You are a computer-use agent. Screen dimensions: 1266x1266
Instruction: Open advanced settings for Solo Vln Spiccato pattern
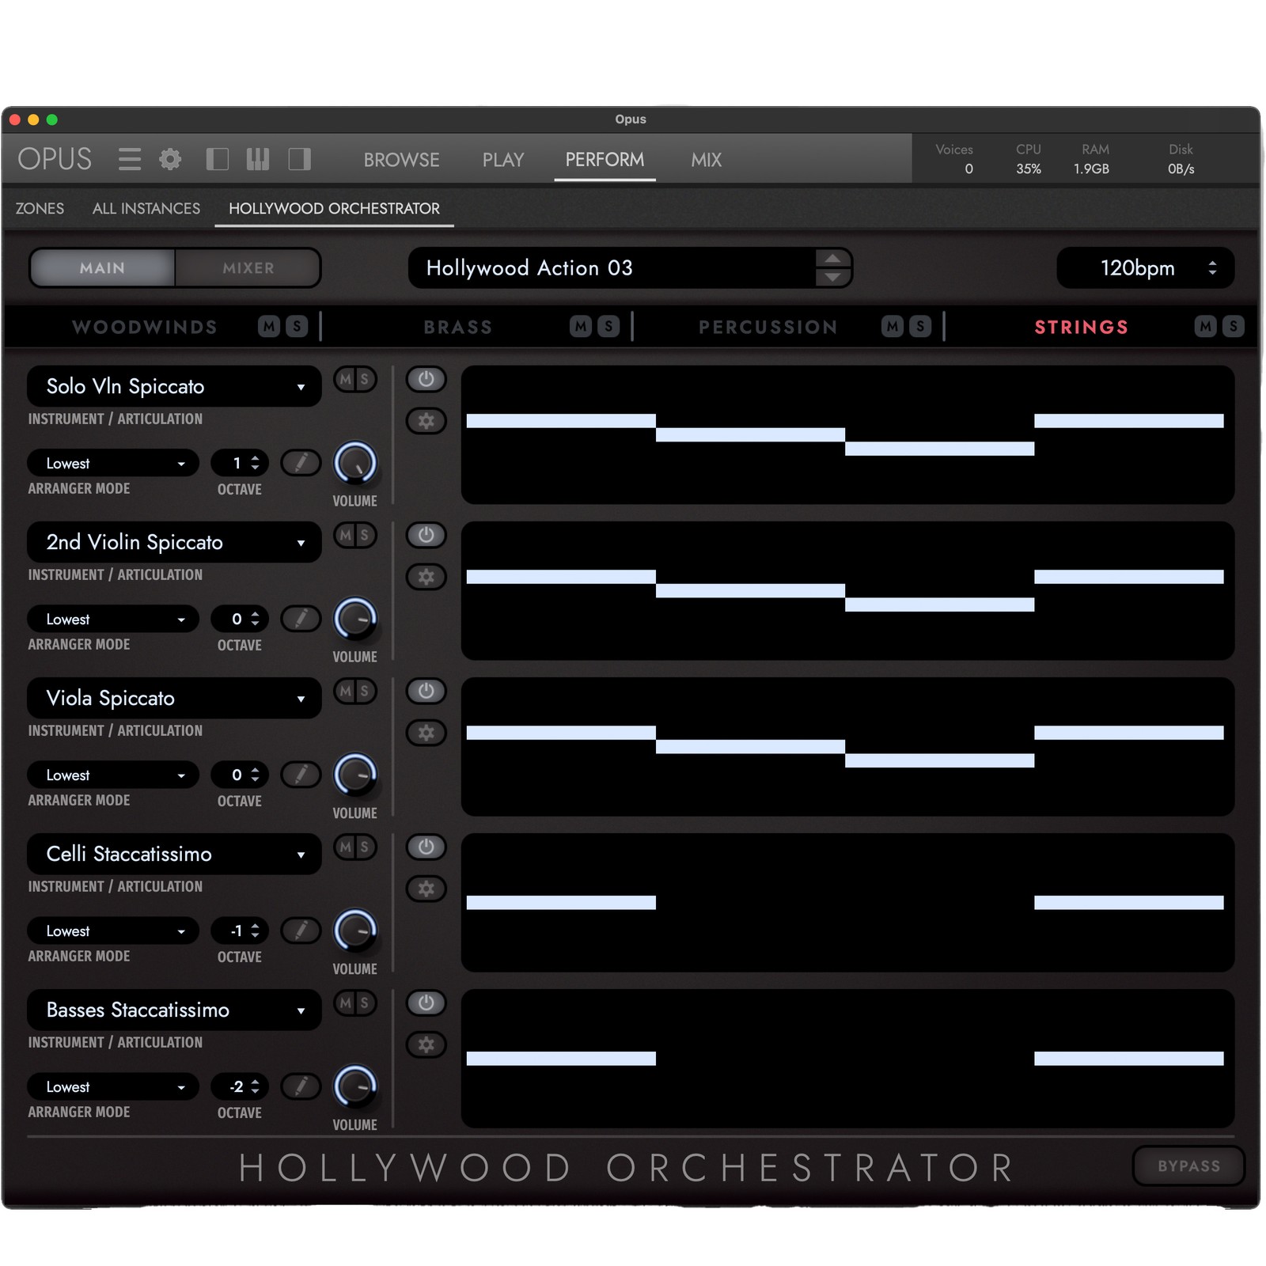(426, 420)
